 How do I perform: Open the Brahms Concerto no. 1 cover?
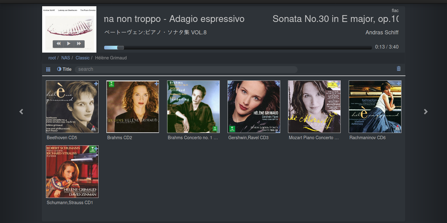pos(193,107)
